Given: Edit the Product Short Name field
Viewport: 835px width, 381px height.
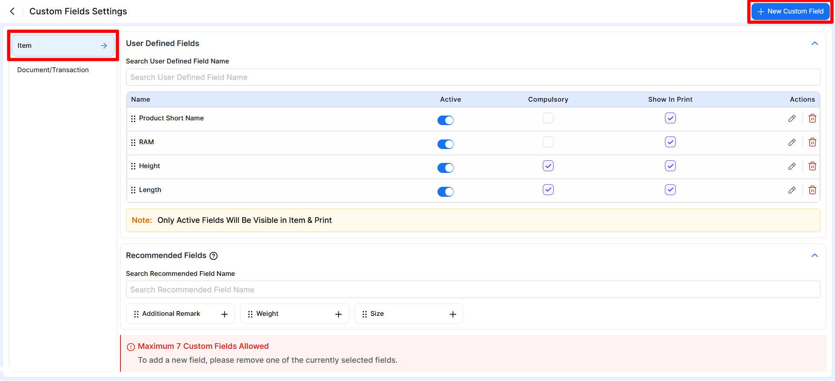Looking at the screenshot, I should point(792,119).
